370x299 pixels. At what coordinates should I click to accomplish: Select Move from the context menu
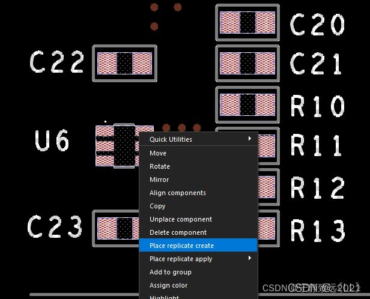(x=158, y=153)
